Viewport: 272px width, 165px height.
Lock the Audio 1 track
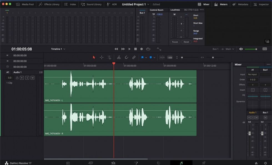tap(17, 78)
